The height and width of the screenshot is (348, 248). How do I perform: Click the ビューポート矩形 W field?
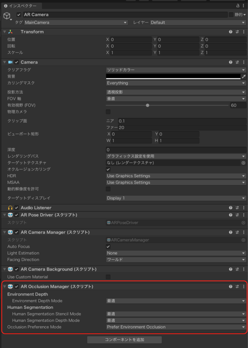coord(131,141)
